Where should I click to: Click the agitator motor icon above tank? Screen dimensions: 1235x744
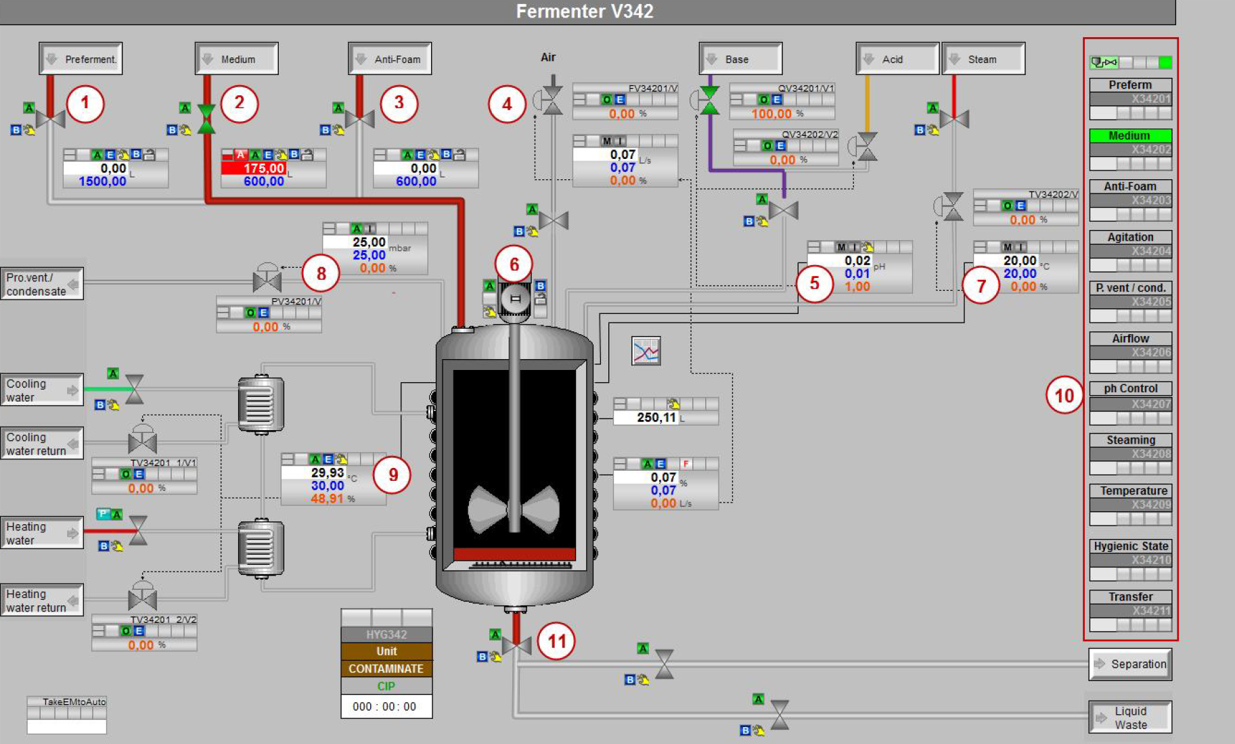click(515, 298)
